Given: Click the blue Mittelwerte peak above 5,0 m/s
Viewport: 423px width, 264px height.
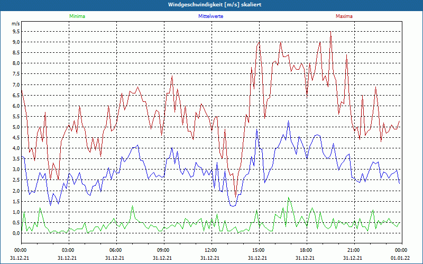Looking at the screenshot, I should (x=288, y=121).
